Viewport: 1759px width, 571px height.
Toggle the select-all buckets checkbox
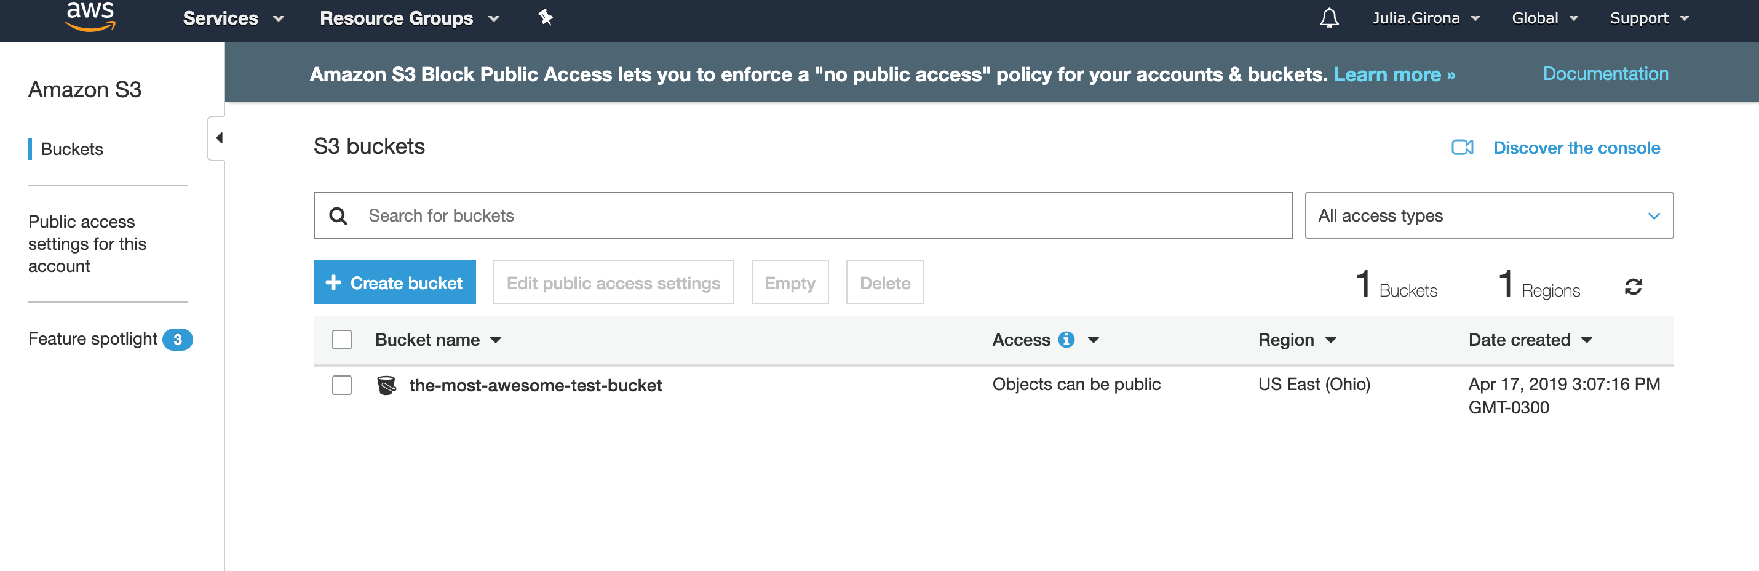point(342,340)
